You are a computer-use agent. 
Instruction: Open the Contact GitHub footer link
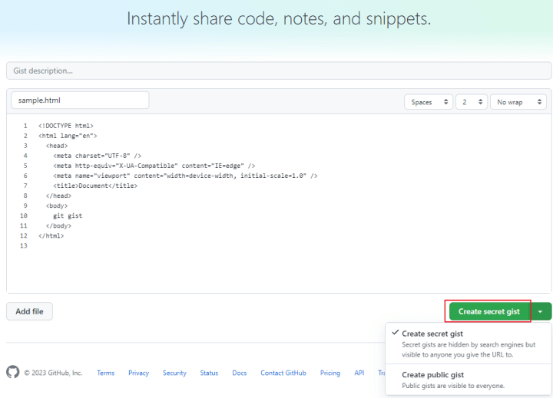(283, 373)
